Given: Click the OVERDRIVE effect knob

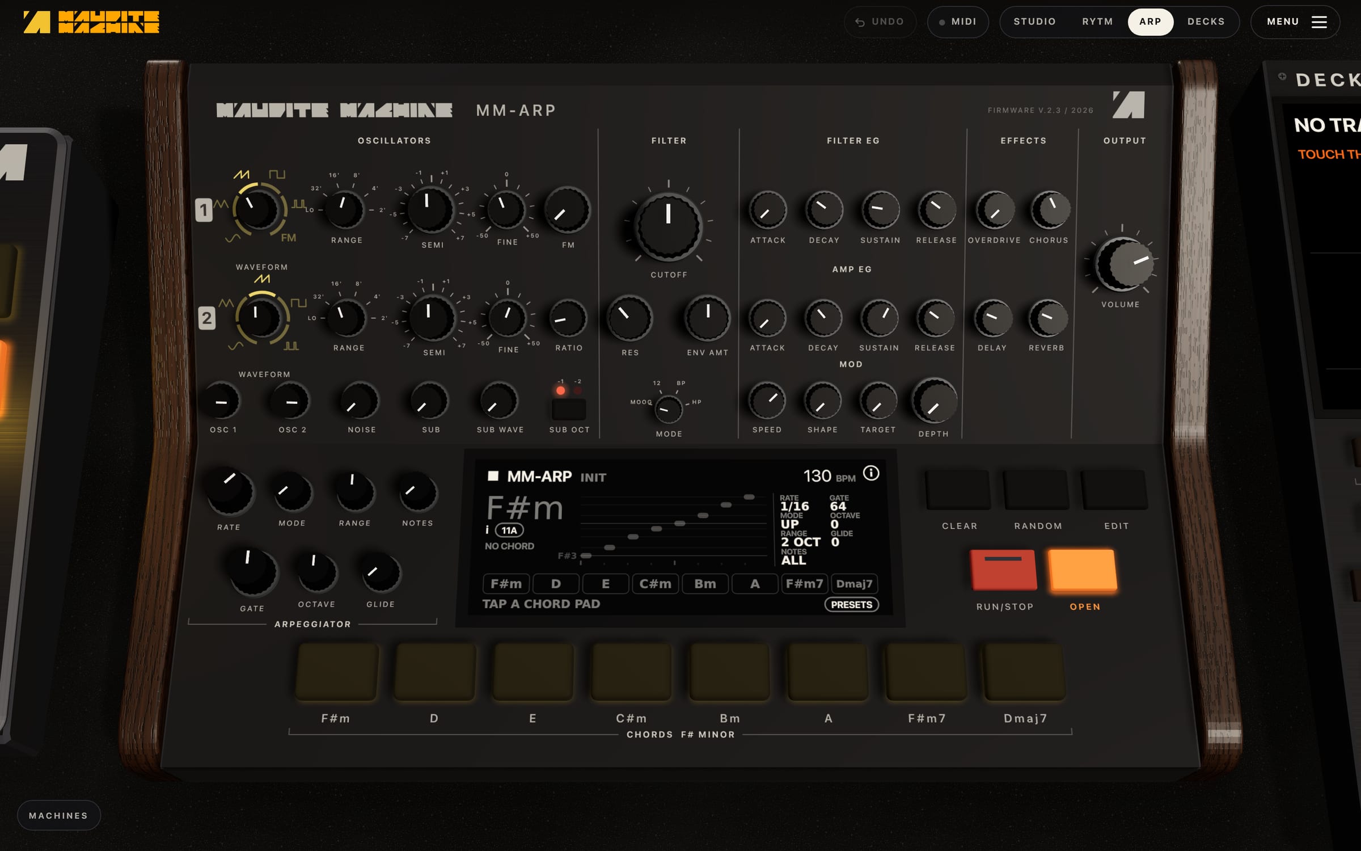Looking at the screenshot, I should 995,210.
